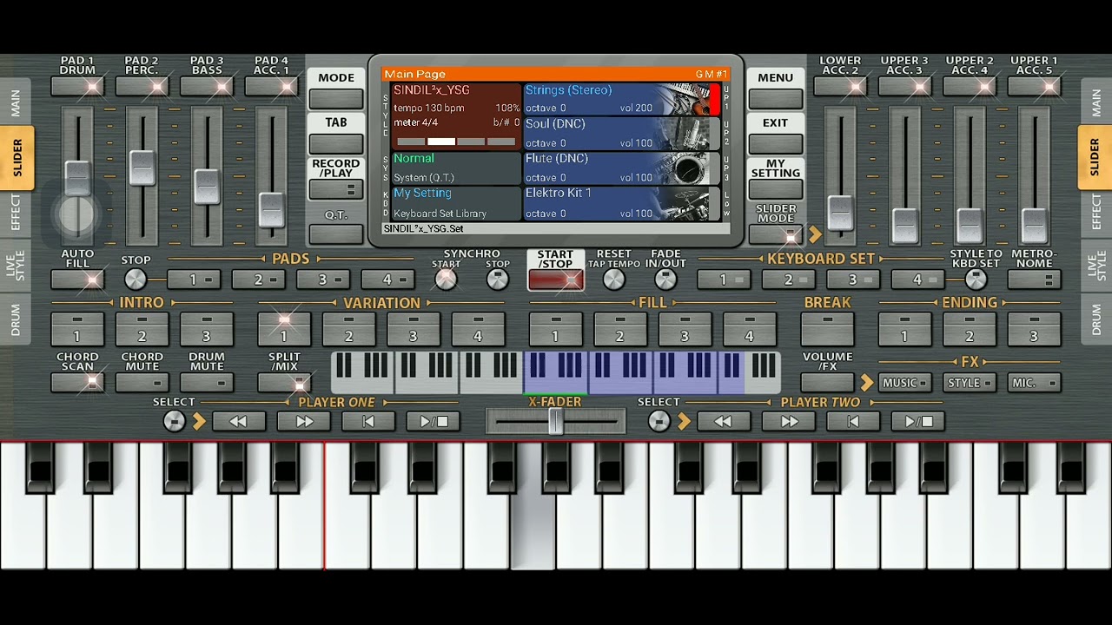Click the Break button
Image resolution: width=1112 pixels, height=625 pixels.
pyautogui.click(x=827, y=330)
